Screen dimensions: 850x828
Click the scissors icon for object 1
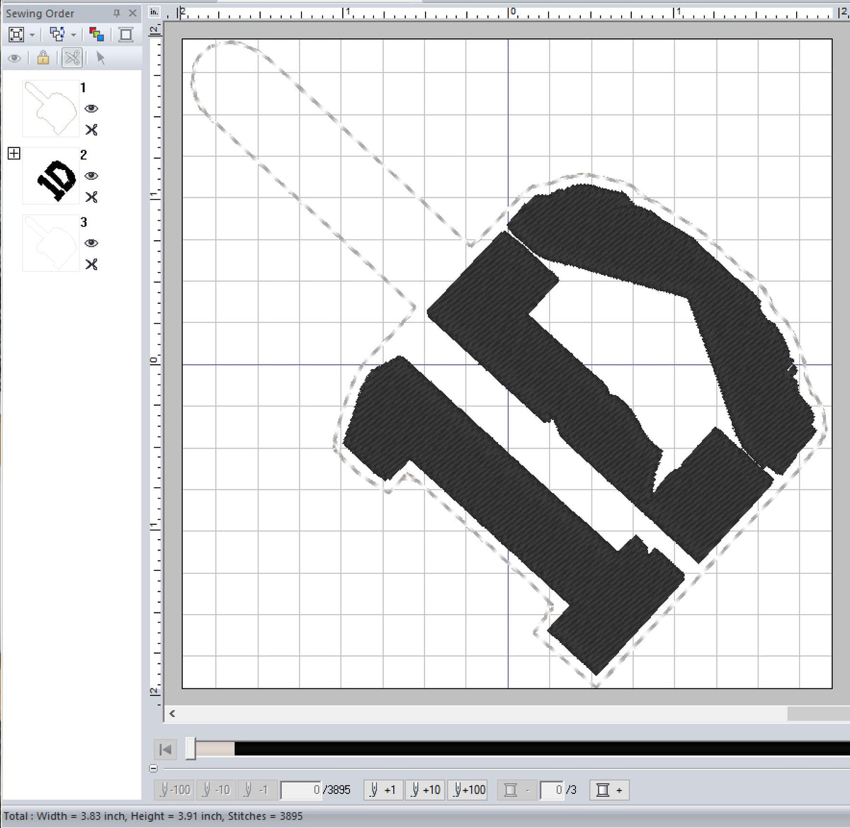tap(91, 130)
